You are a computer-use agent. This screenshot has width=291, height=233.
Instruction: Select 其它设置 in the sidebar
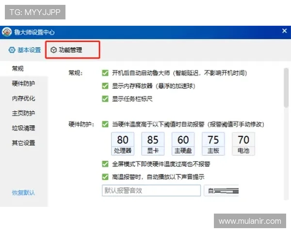tap(23, 143)
